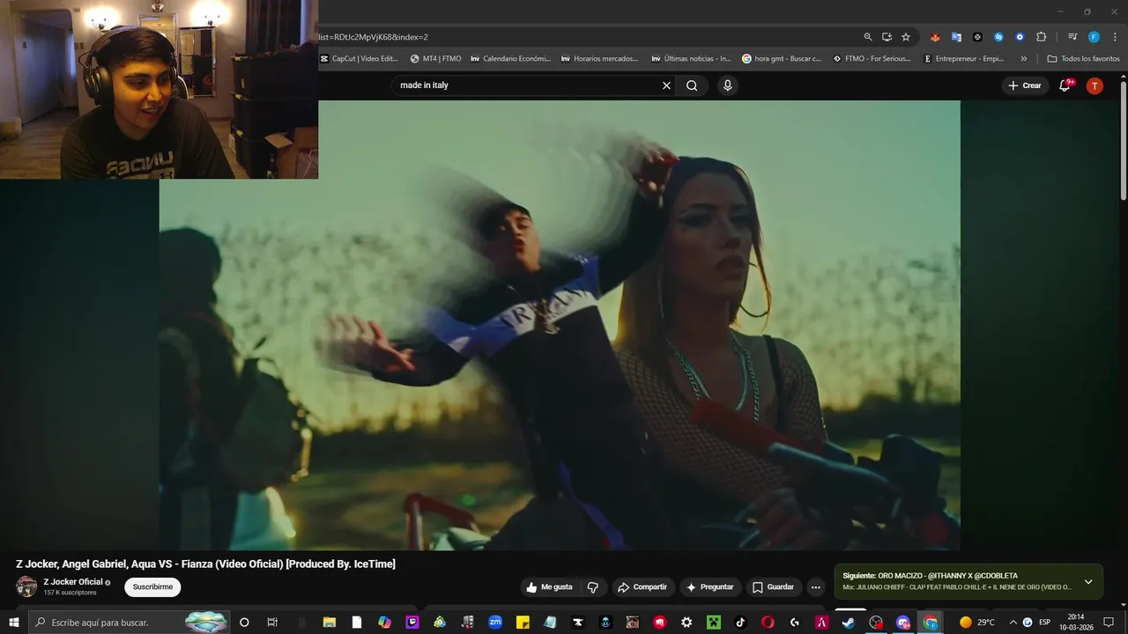Switch ESP keyboard language indicator
The height and width of the screenshot is (634, 1128).
click(1044, 623)
